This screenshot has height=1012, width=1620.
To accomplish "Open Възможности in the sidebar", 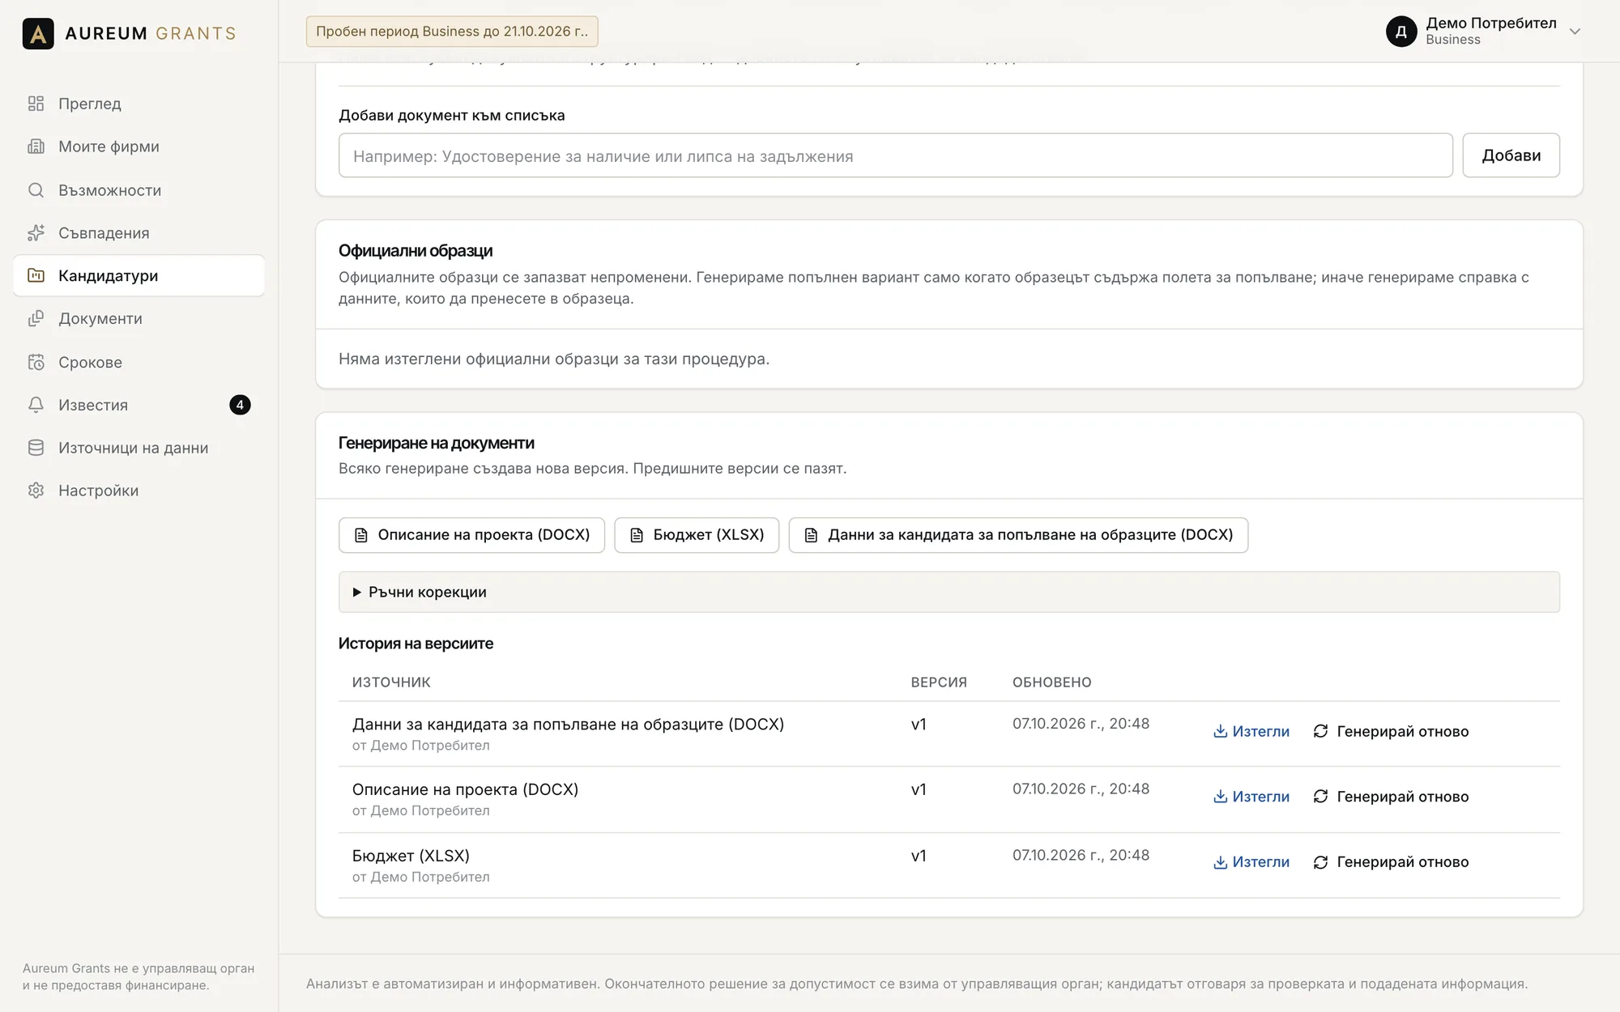I will [x=139, y=190].
